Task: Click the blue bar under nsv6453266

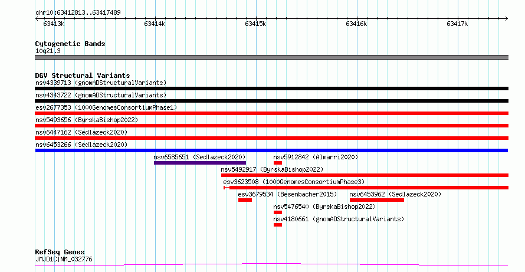Action: pyautogui.click(x=271, y=150)
